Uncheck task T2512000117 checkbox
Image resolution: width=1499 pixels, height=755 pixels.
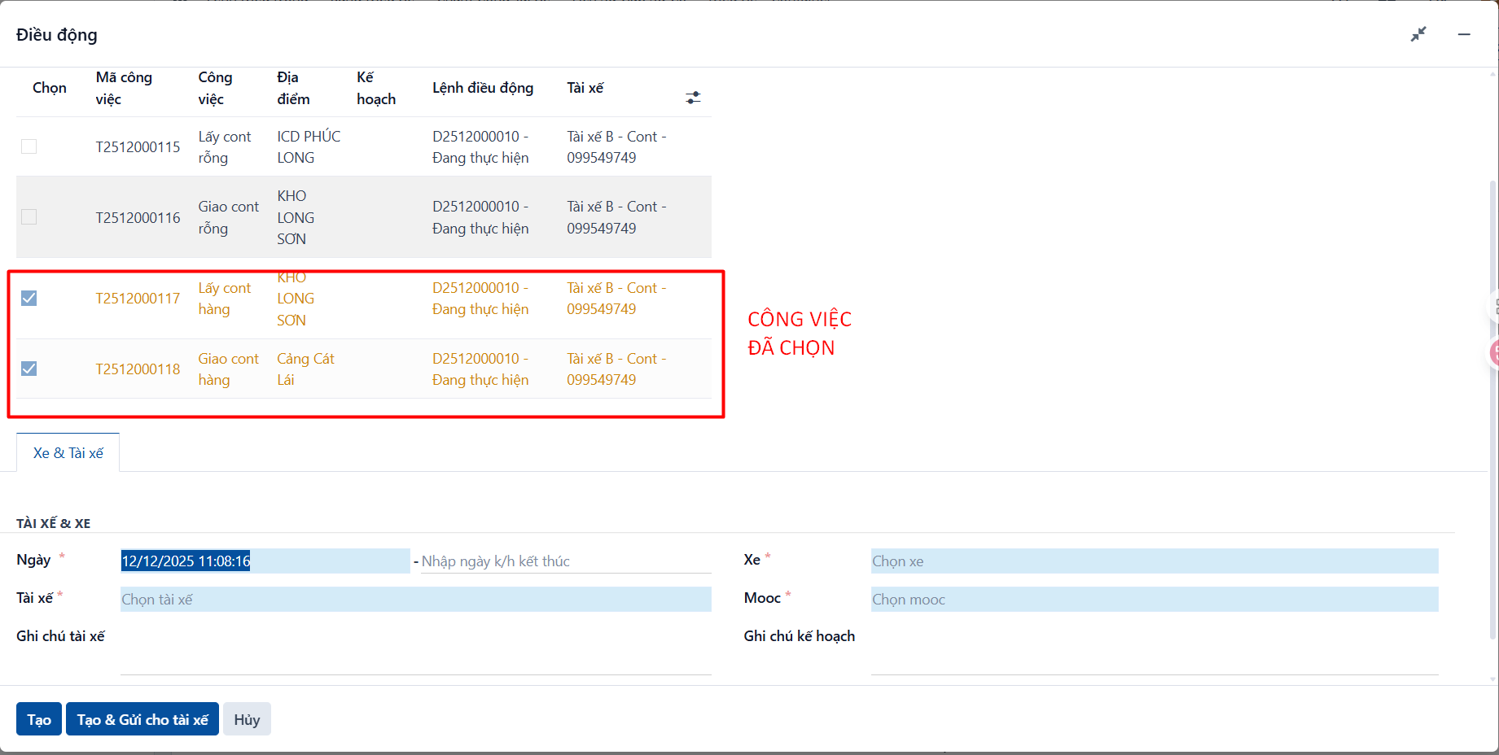[29, 298]
